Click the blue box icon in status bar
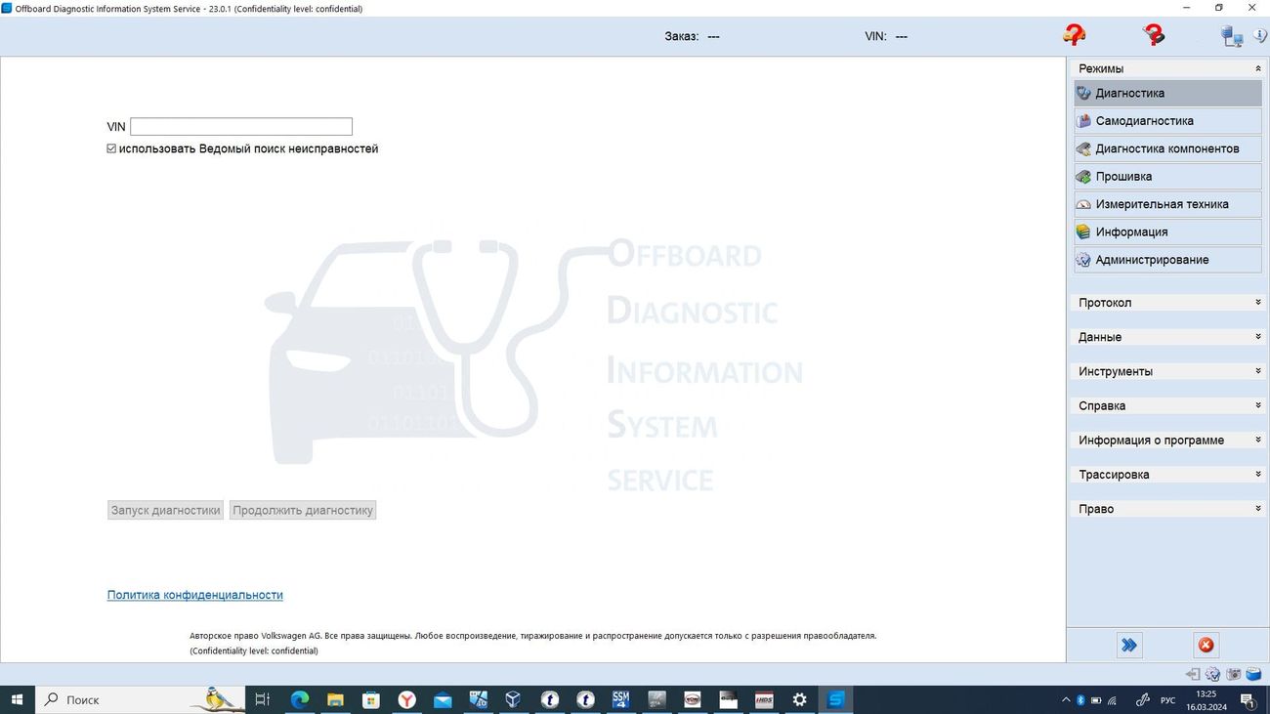 tap(1253, 674)
